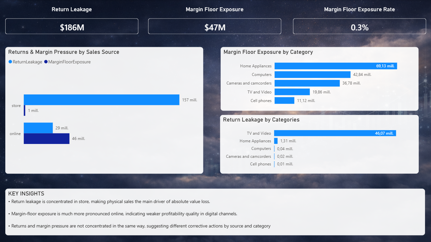Select the 46 mill. online exposure bar
This screenshot has width=431, height=242.
click(46, 138)
